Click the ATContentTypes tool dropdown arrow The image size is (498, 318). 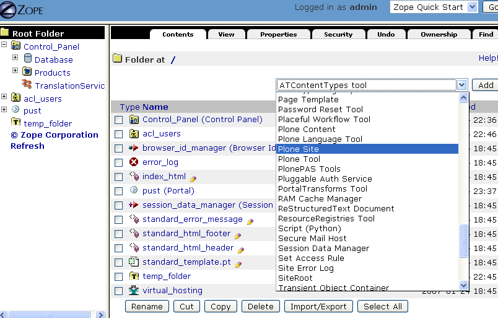pos(462,85)
